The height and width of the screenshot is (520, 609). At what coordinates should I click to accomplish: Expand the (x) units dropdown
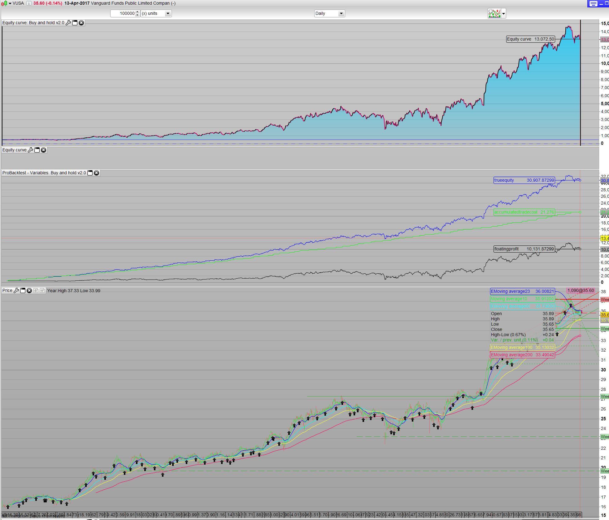[x=168, y=13]
